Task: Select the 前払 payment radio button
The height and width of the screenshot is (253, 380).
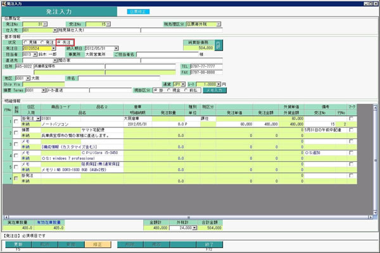Action: [186, 90]
